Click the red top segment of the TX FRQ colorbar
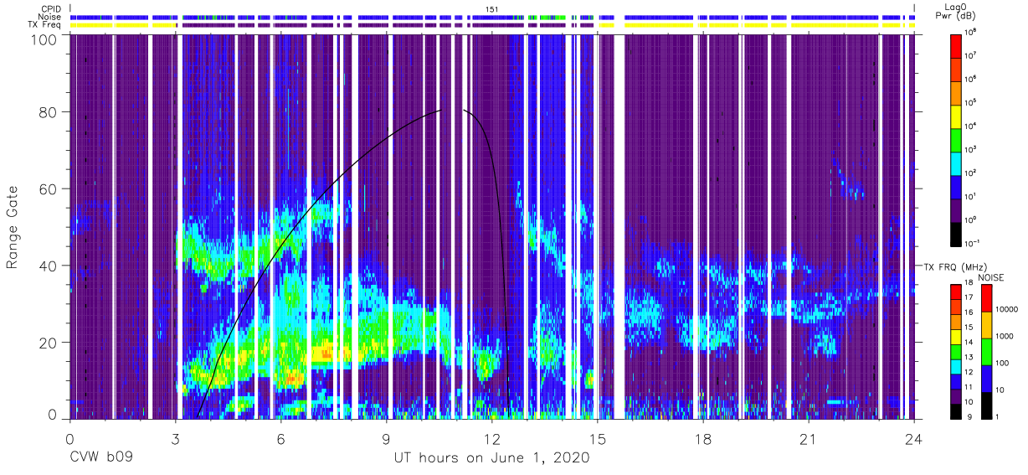Viewport: 1028px width, 475px height. coord(955,292)
